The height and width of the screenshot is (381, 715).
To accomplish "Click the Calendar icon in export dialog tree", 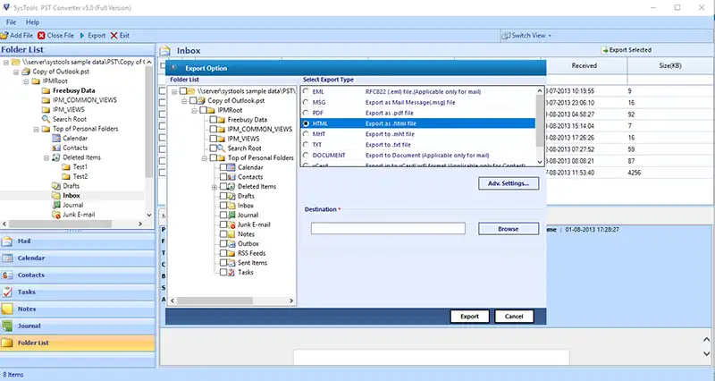I will pos(231,167).
